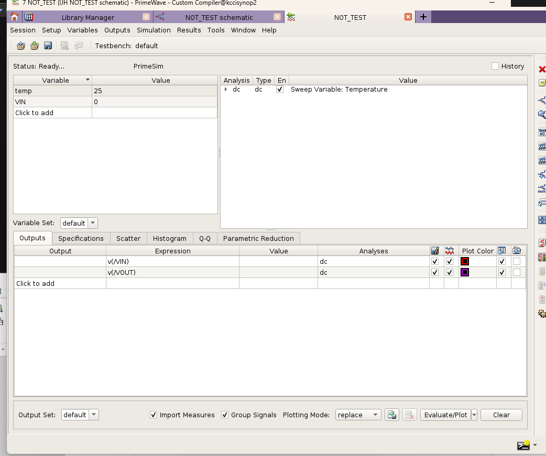Click the save state box icon with green arrow

(35, 46)
